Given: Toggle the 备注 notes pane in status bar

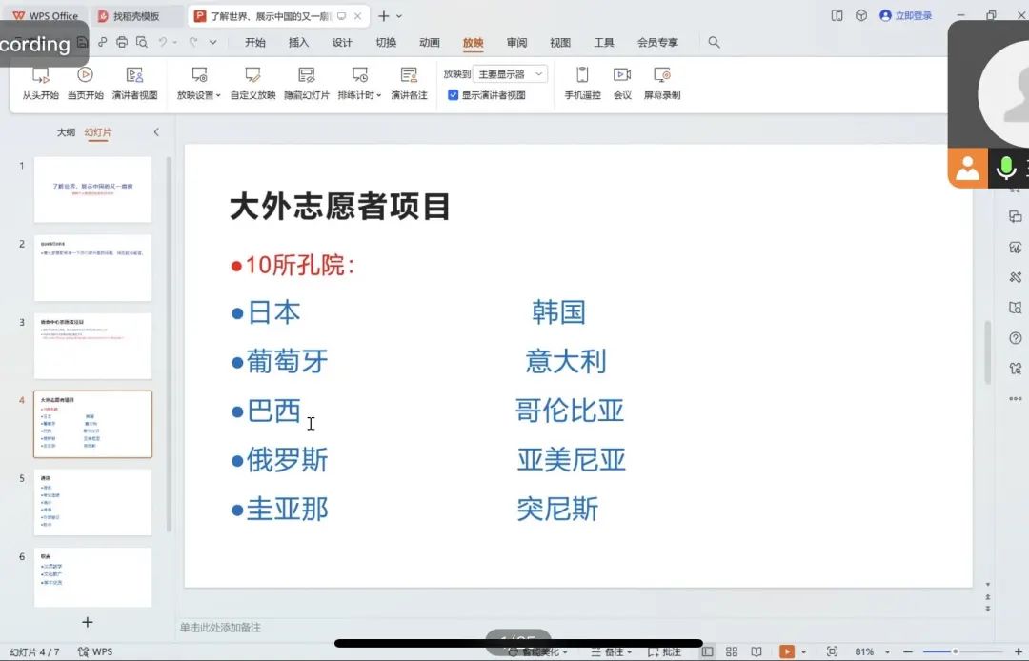Looking at the screenshot, I should (608, 652).
